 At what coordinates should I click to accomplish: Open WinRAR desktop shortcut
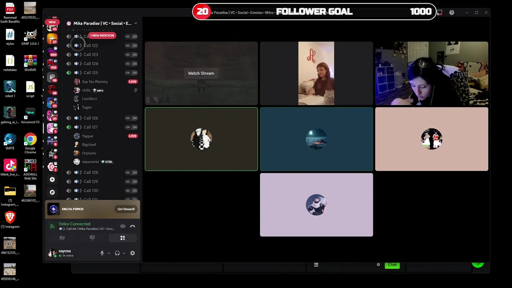[x=30, y=64]
